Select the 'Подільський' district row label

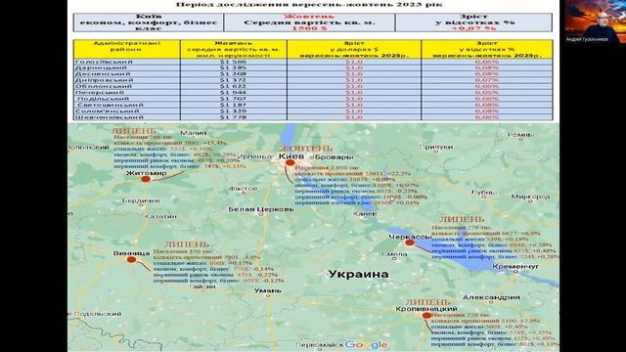coord(103,99)
